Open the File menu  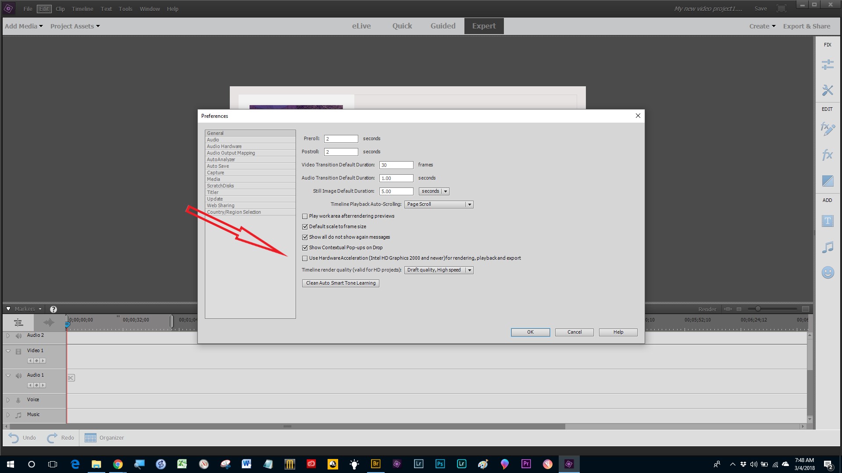click(28, 9)
